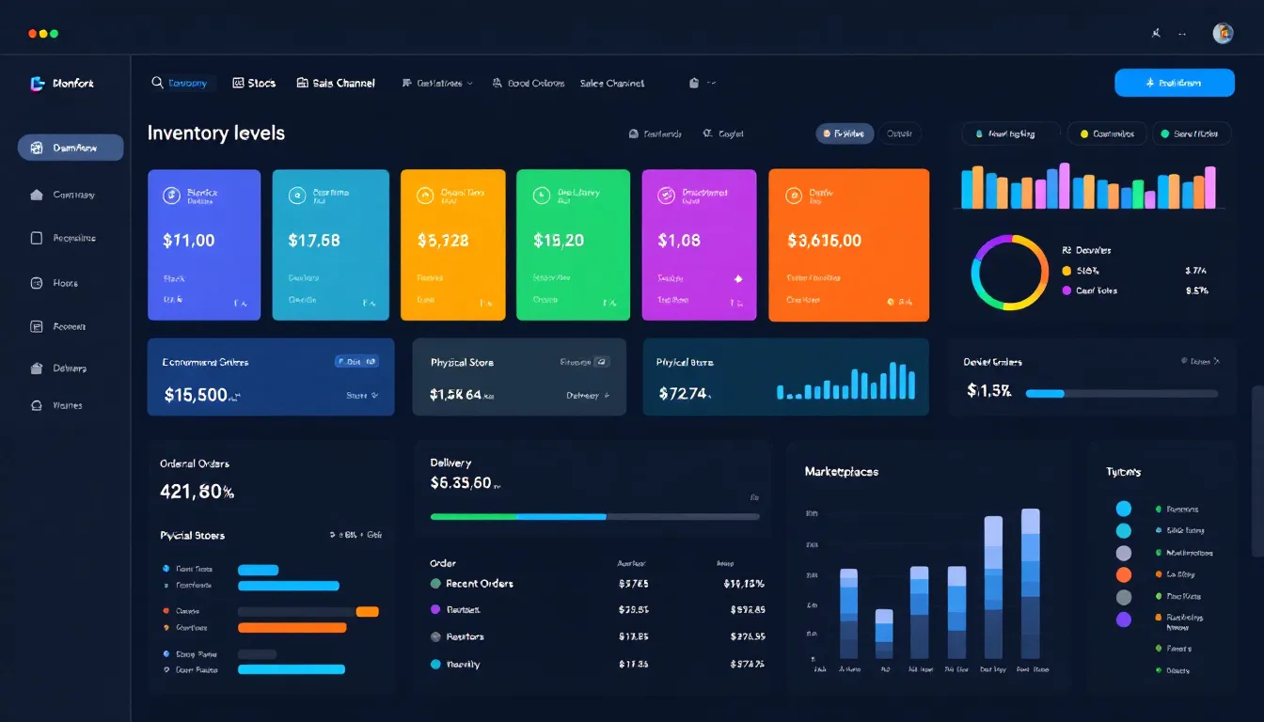Click the search magnifier icon in top nav

(x=157, y=83)
